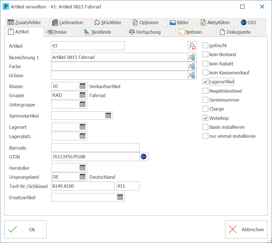Image resolution: width=272 pixels, height=243 pixels.
Task: Show the Verbuchung tab
Action: [x=151, y=32]
